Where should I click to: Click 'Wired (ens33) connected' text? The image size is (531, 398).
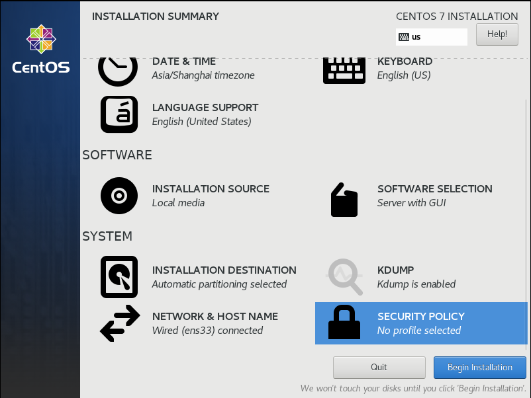click(x=207, y=331)
